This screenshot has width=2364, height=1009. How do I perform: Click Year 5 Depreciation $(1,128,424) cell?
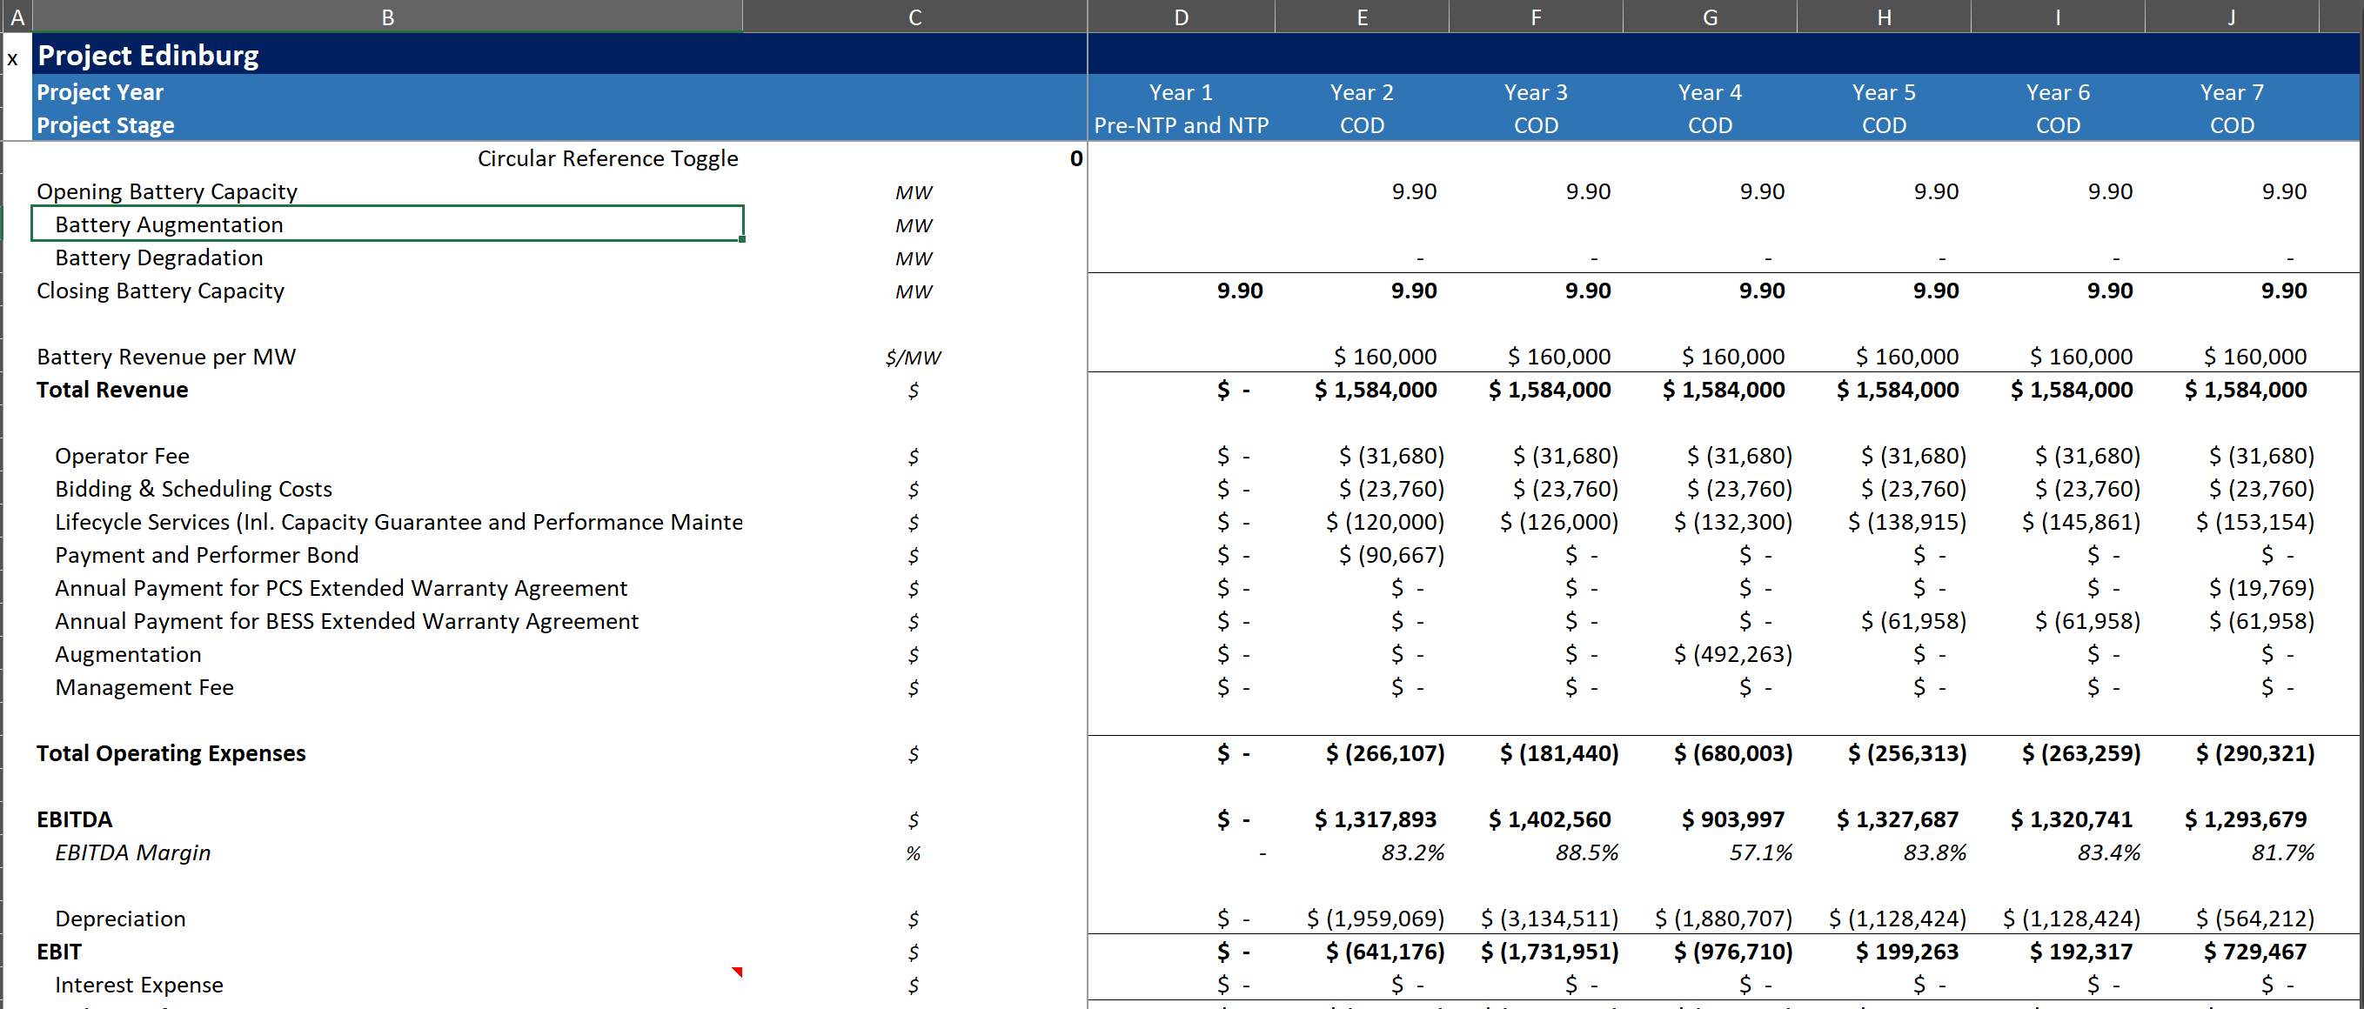[1896, 919]
